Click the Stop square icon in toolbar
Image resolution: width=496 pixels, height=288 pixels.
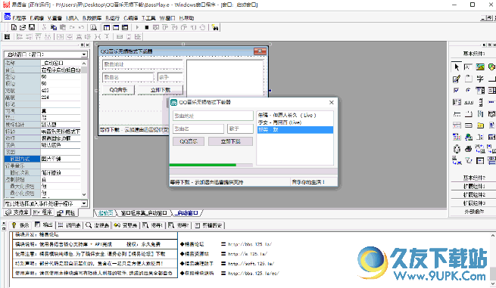coord(146,27)
